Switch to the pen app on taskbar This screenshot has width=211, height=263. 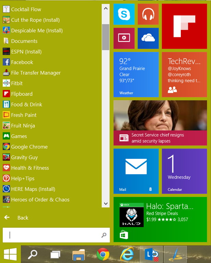click(x=175, y=254)
